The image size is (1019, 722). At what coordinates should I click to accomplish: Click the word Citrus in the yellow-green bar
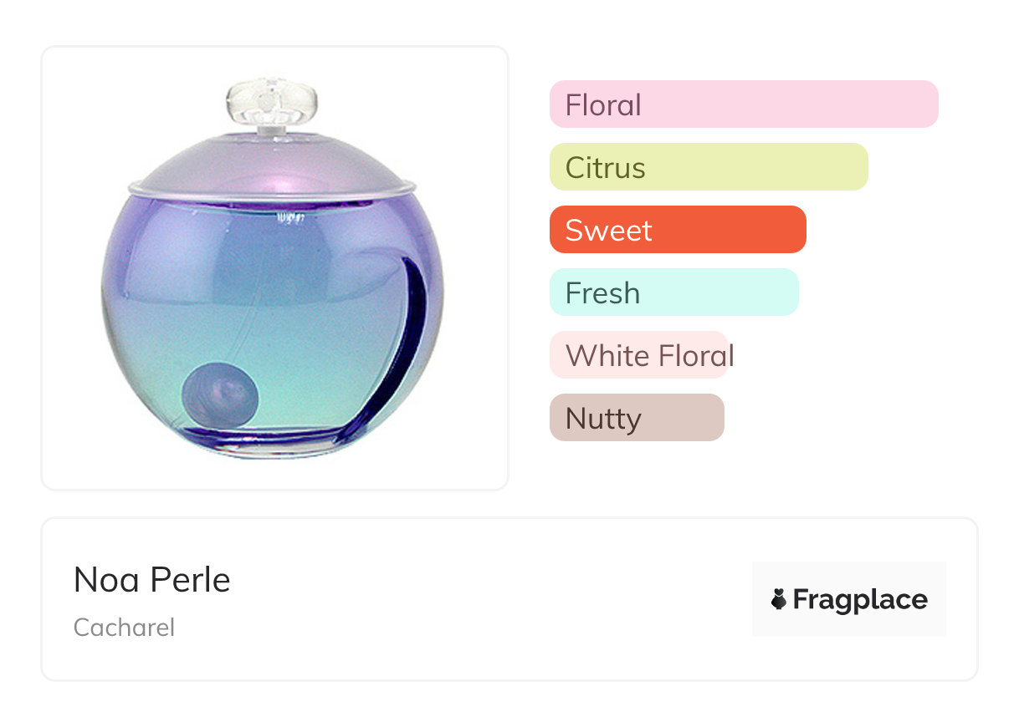pos(605,168)
